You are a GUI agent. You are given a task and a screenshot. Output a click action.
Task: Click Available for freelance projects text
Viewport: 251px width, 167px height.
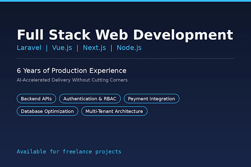(x=69, y=152)
